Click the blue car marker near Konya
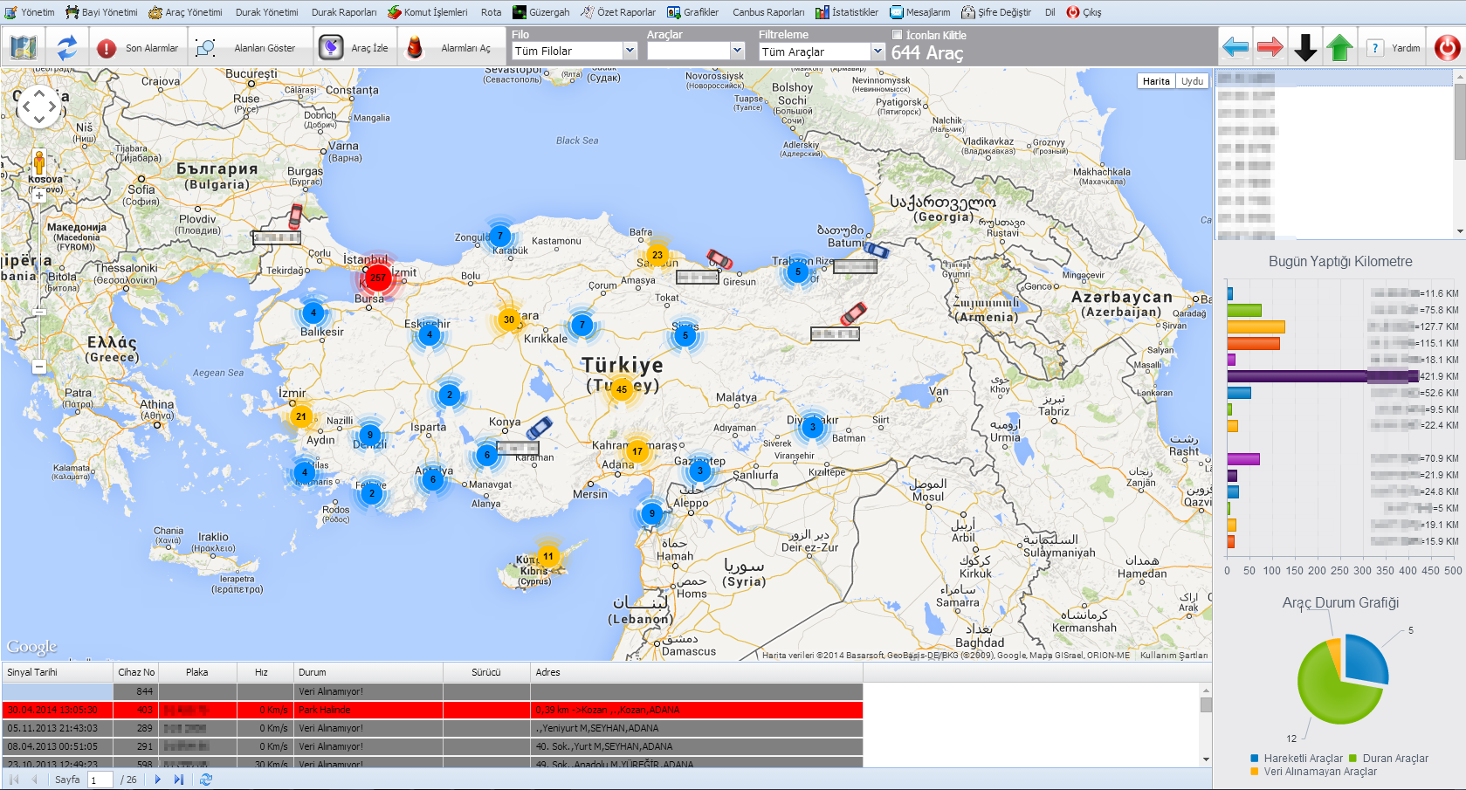1466x790 pixels. click(x=539, y=428)
